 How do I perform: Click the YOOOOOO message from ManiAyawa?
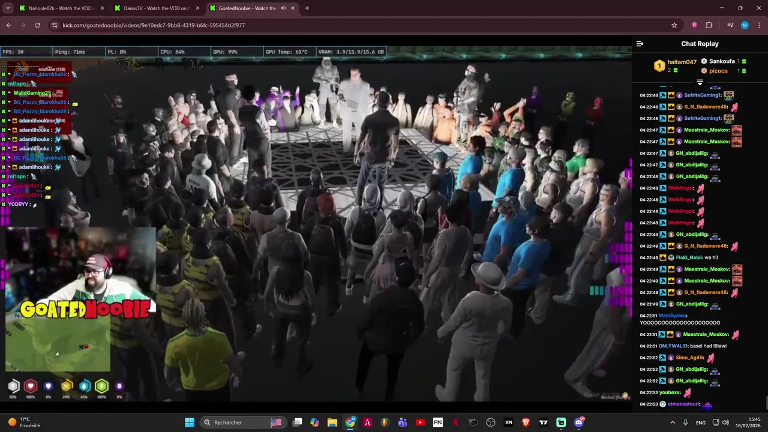point(680,323)
